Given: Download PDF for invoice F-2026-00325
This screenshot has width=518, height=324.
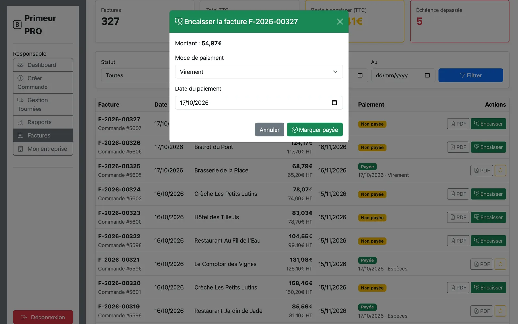Looking at the screenshot, I should [x=482, y=170].
